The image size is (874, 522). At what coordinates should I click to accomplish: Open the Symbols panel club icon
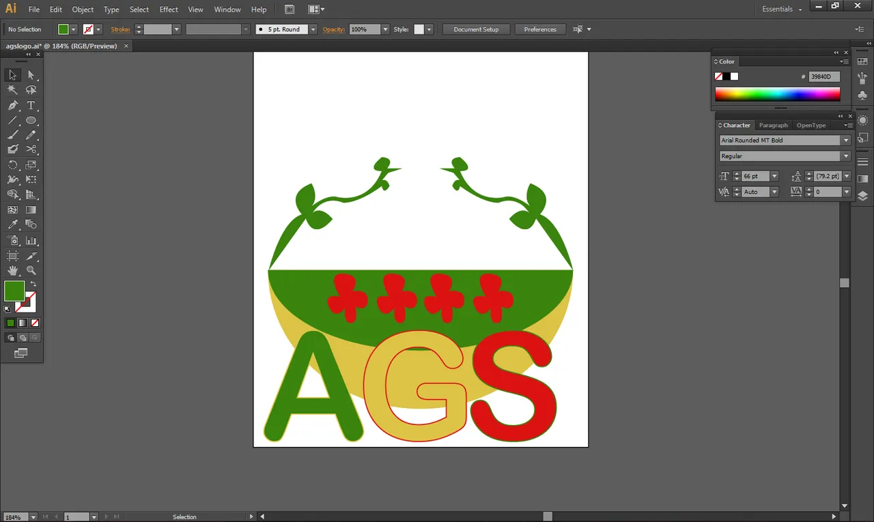[x=862, y=96]
